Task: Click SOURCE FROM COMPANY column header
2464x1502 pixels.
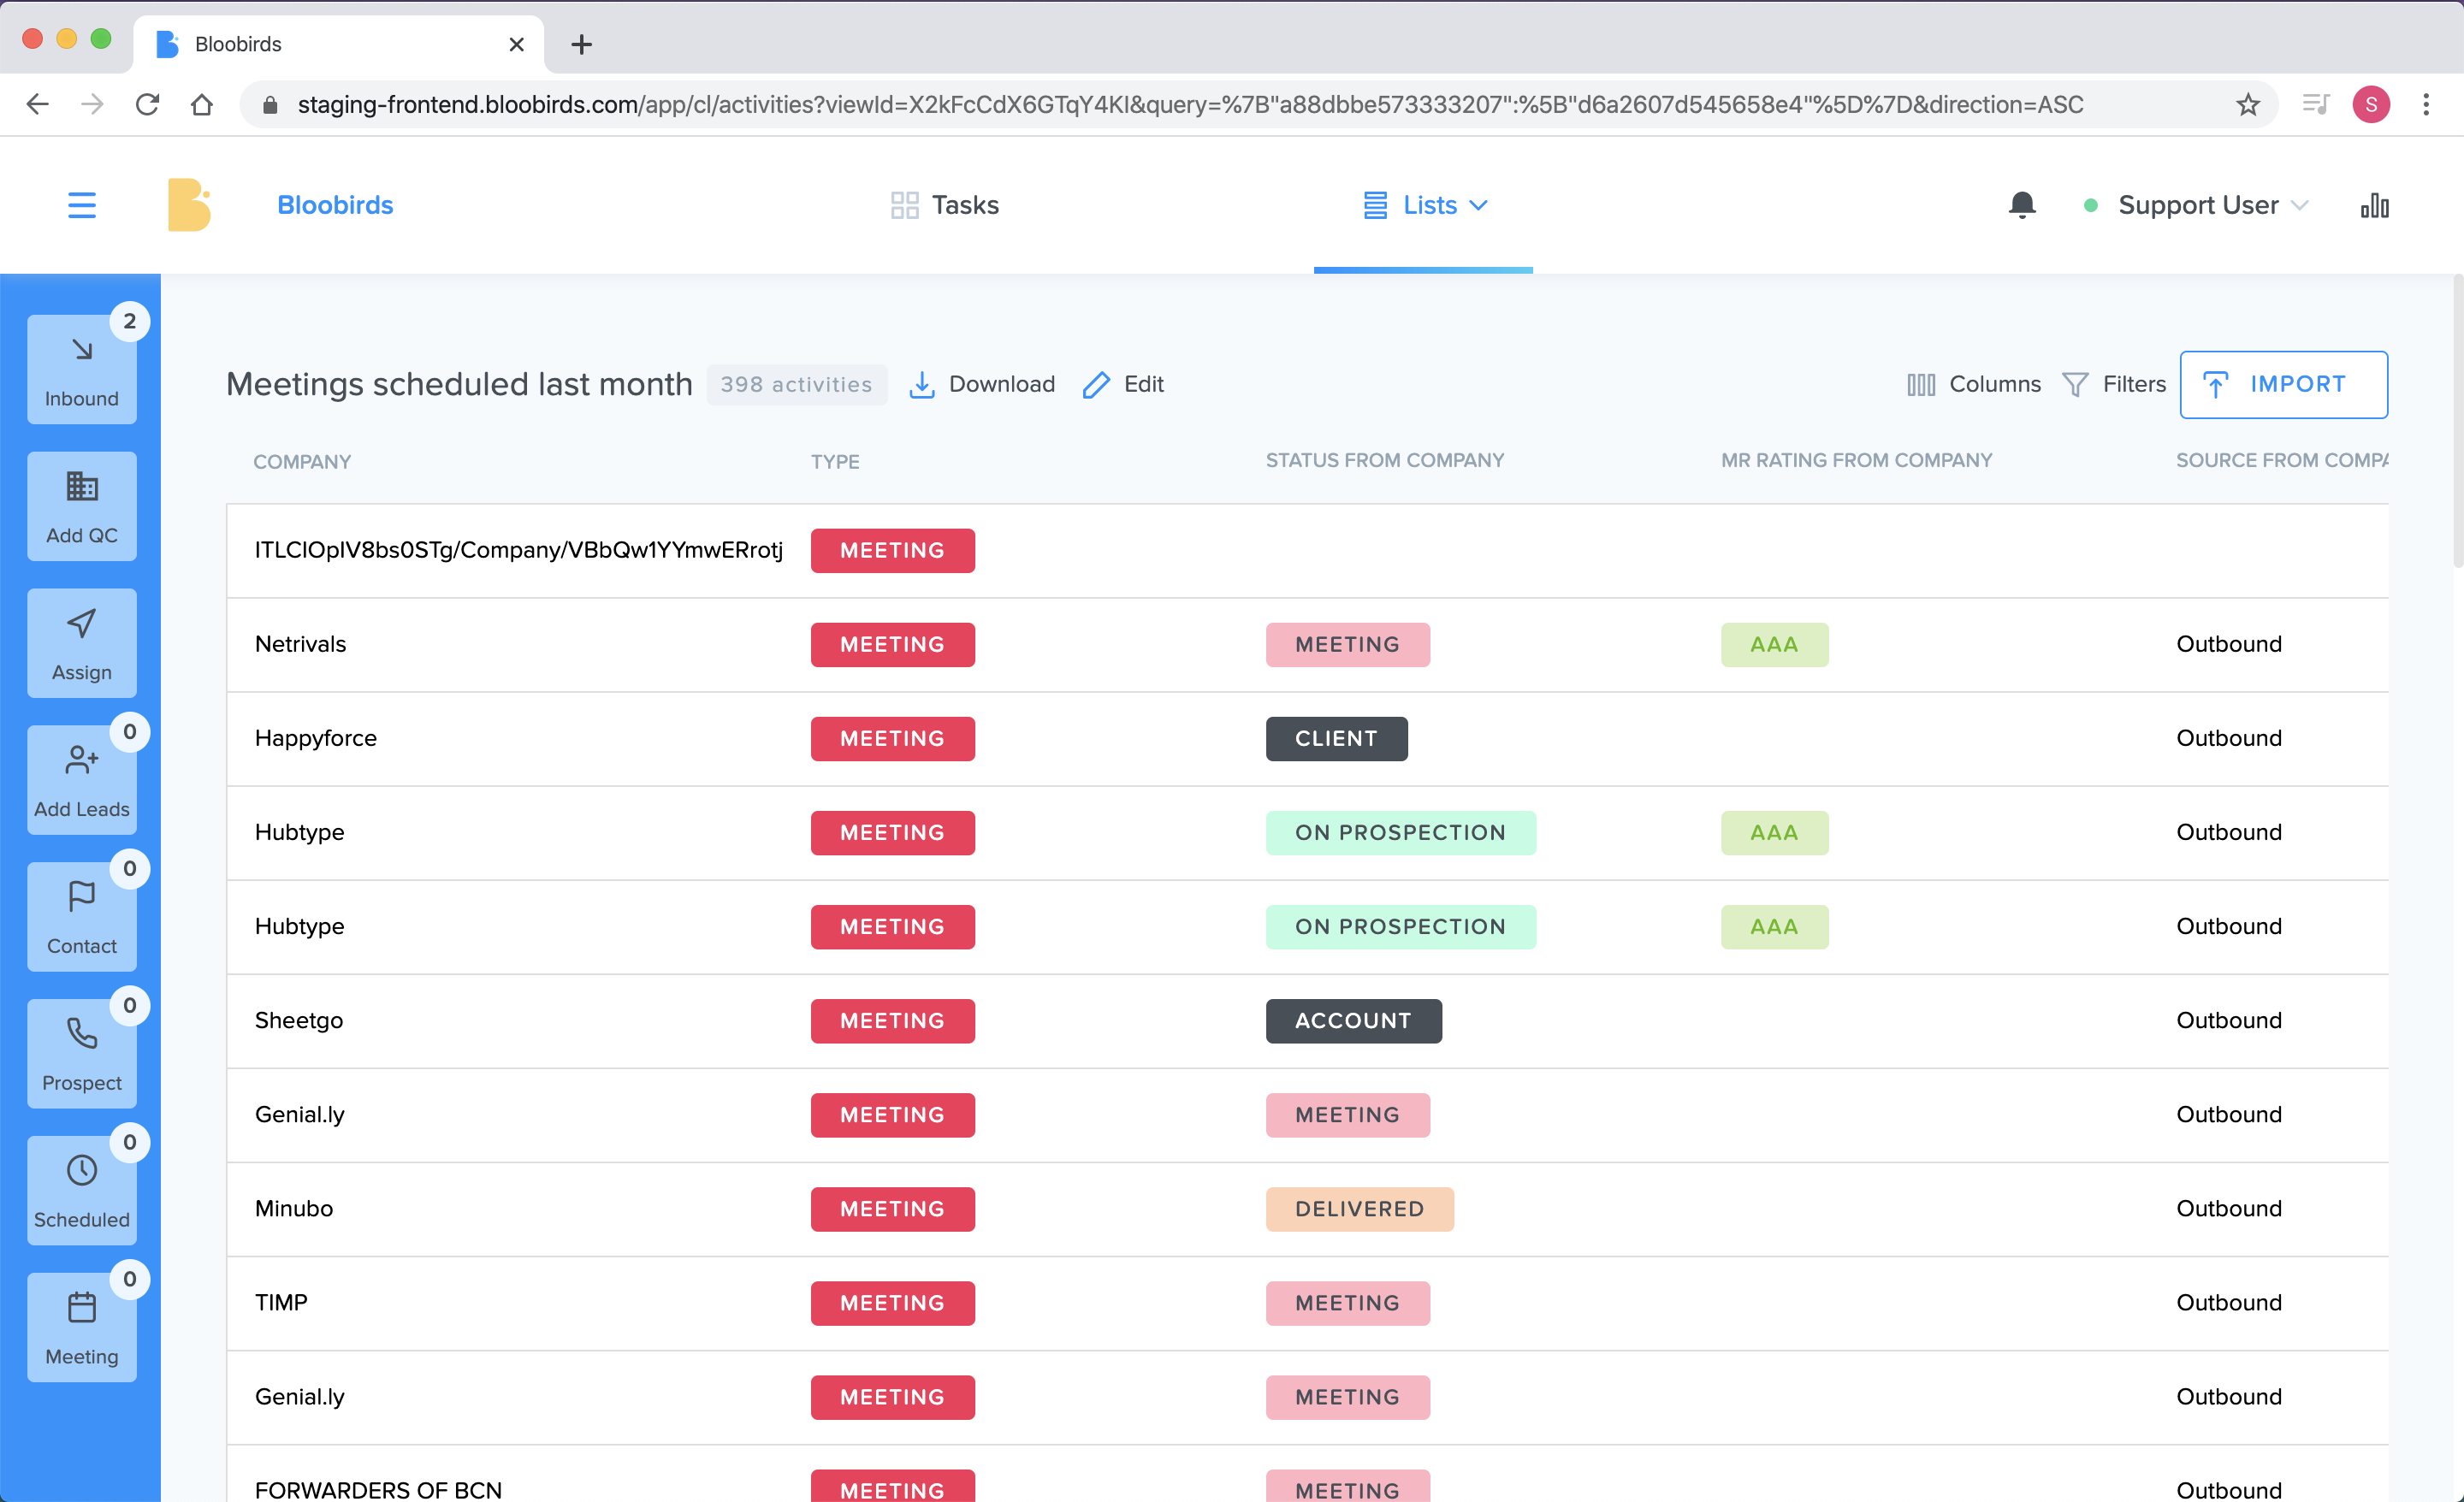Action: click(2282, 461)
